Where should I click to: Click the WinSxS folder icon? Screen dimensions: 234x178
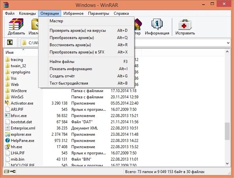pyautogui.click(x=7, y=97)
